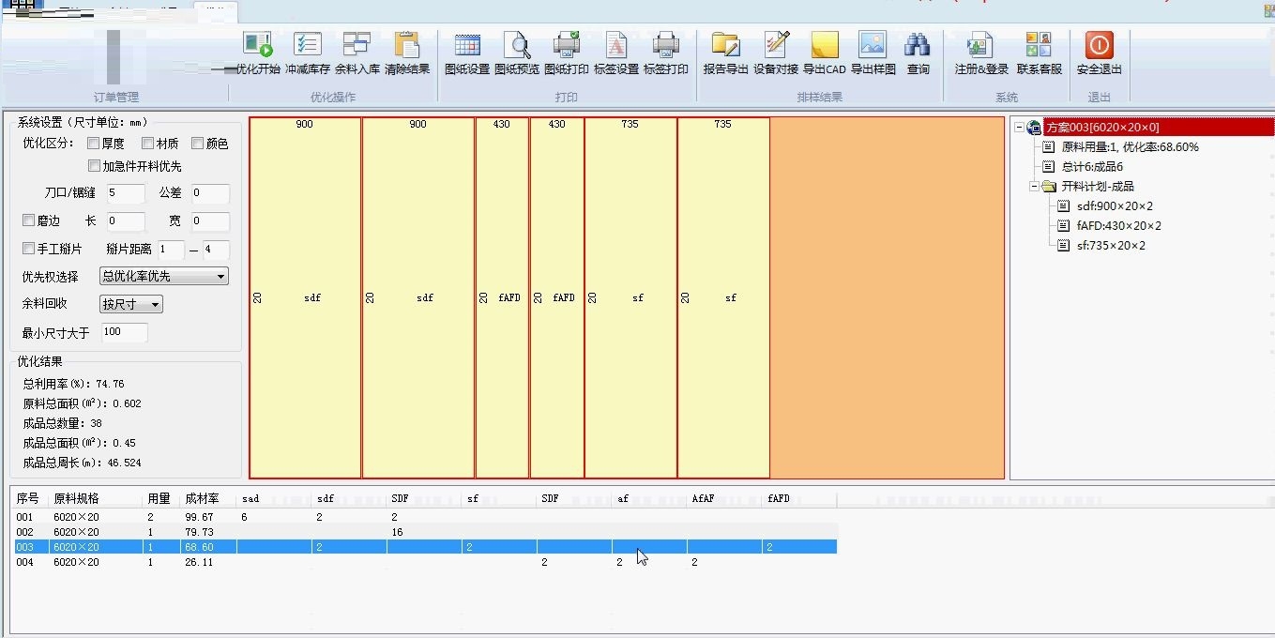The height and width of the screenshot is (638, 1275).
Task: Click the first fAFD 430 piece
Action: pos(502,297)
